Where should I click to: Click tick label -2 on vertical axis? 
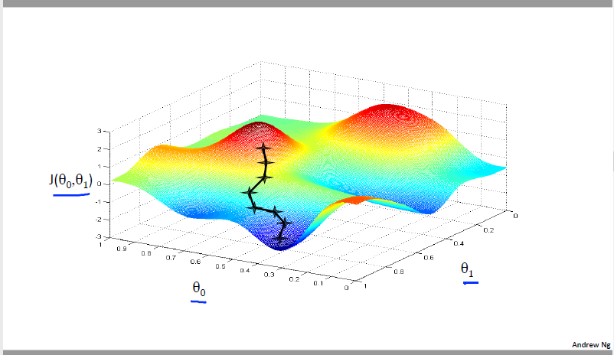[x=98, y=219]
